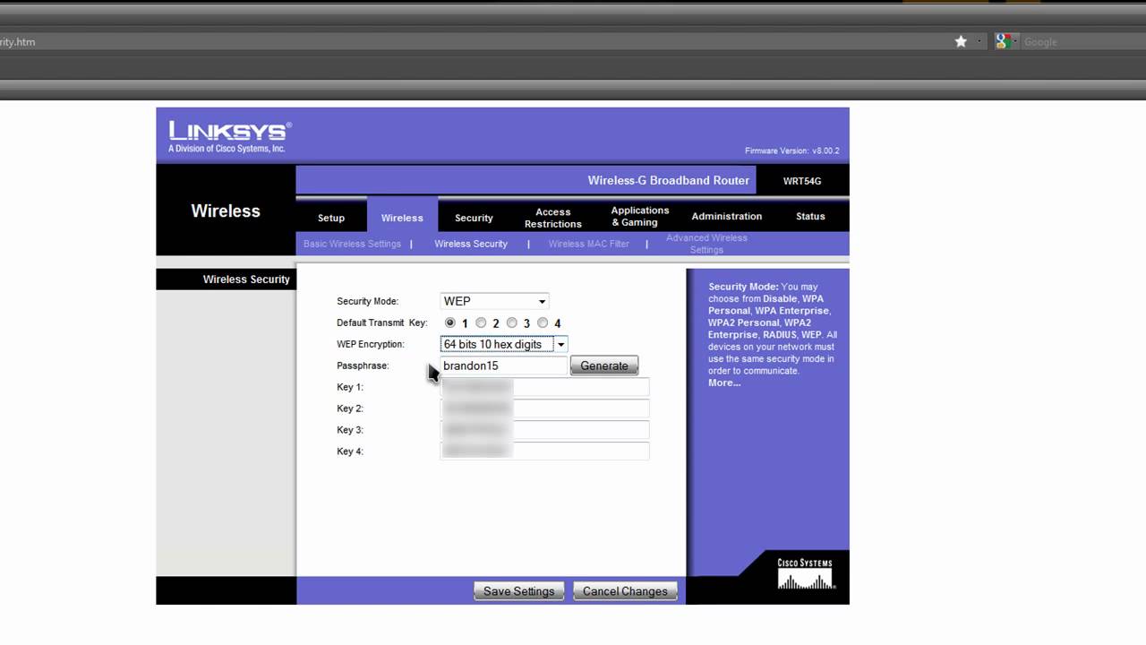Go to Wireless MAC Filter subtab
1146x645 pixels.
tap(588, 244)
